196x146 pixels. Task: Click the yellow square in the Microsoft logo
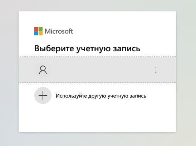point(41,33)
